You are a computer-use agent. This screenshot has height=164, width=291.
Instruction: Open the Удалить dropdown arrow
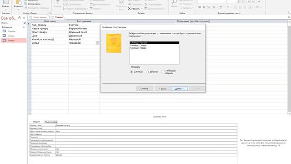point(142,9)
